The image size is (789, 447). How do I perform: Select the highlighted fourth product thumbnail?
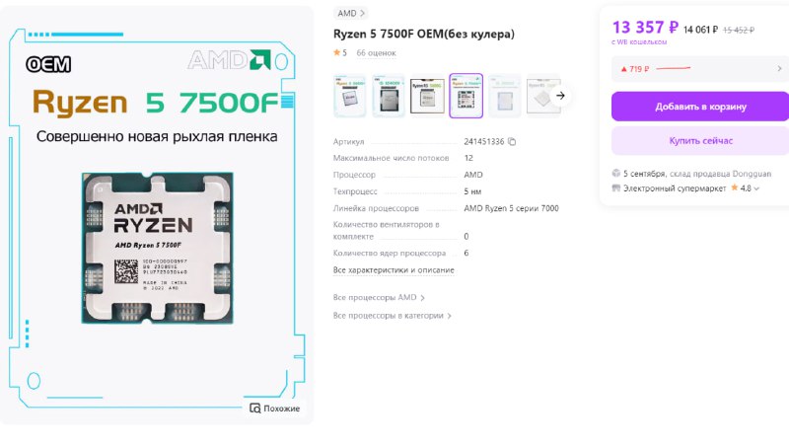coord(466,96)
